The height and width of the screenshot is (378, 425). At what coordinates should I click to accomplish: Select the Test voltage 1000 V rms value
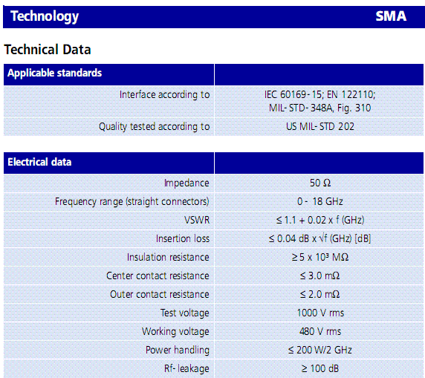pyautogui.click(x=320, y=313)
